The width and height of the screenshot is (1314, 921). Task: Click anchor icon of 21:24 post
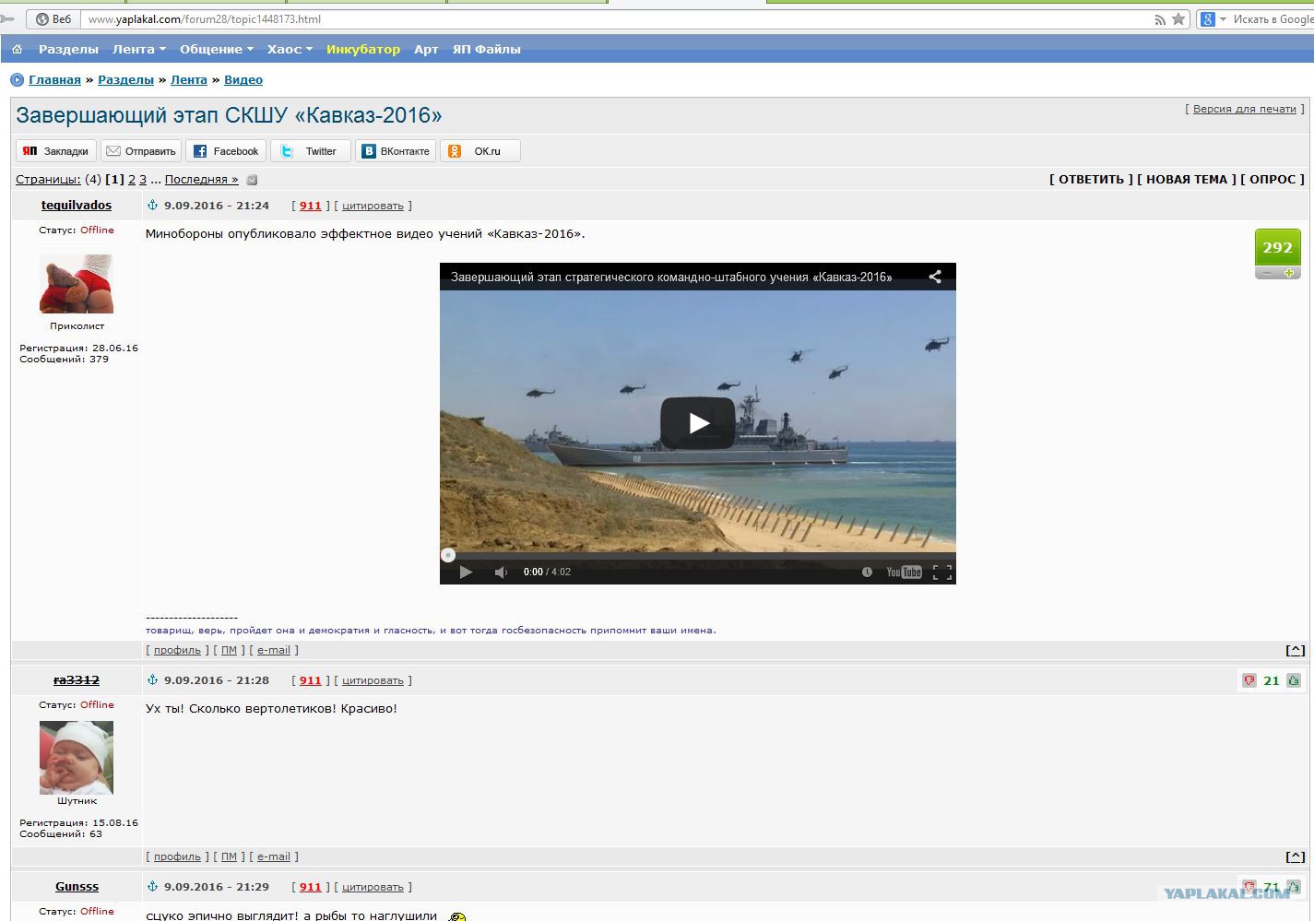click(x=153, y=206)
